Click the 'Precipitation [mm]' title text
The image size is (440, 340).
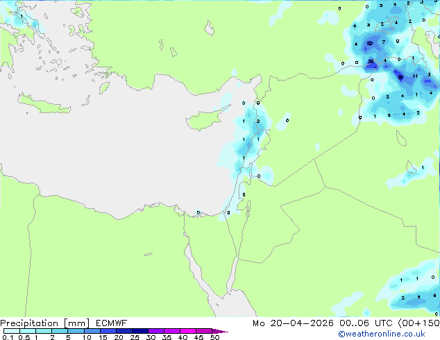45,323
